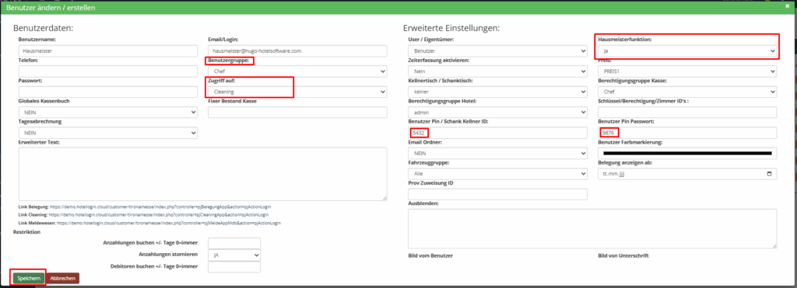
Task: Open the Anzahlungen stornieren dropdown
Action: (234, 255)
